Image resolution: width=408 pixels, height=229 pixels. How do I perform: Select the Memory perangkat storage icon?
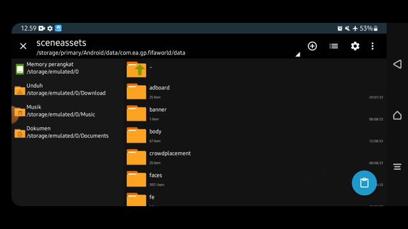20,69
